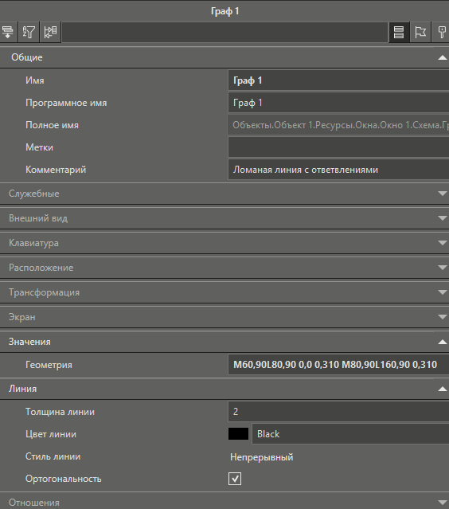Viewport: 449px width, 509px height.
Task: Click the black line color swatch
Action: (239, 434)
